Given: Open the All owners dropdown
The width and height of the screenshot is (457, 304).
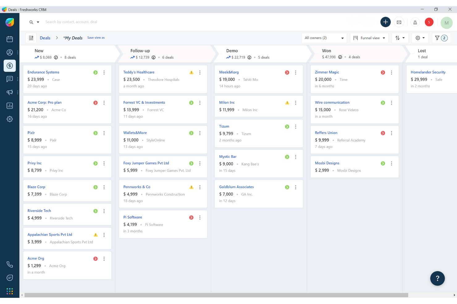Looking at the screenshot, I should coord(324,38).
